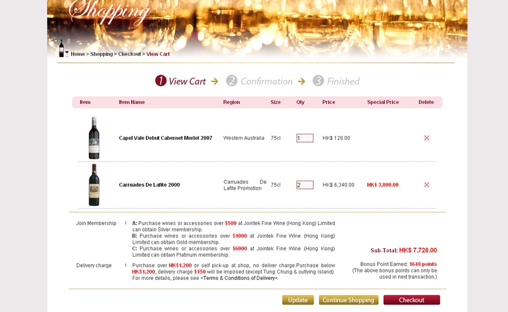The width and height of the screenshot is (508, 312).
Task: Click the Delete column header
Action: point(426,102)
